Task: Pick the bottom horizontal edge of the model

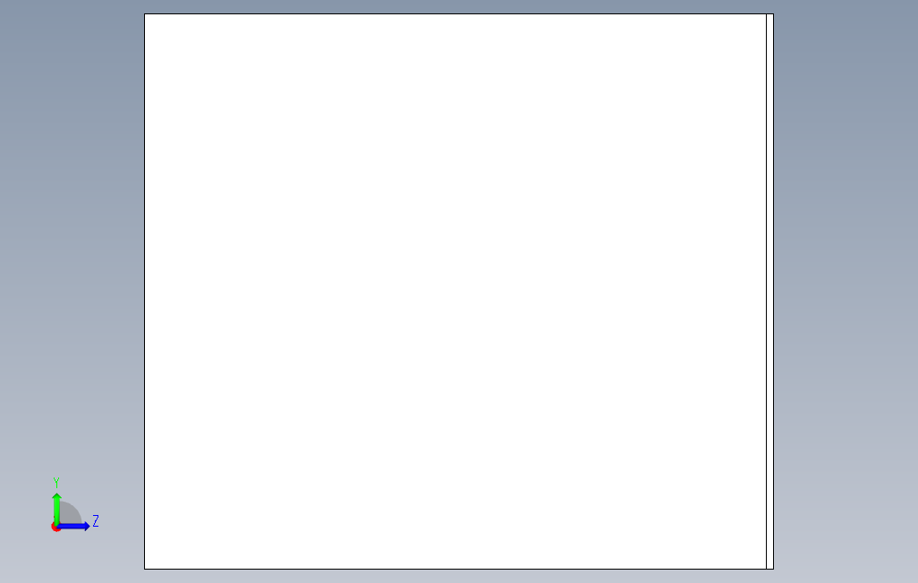Action: click(459, 569)
